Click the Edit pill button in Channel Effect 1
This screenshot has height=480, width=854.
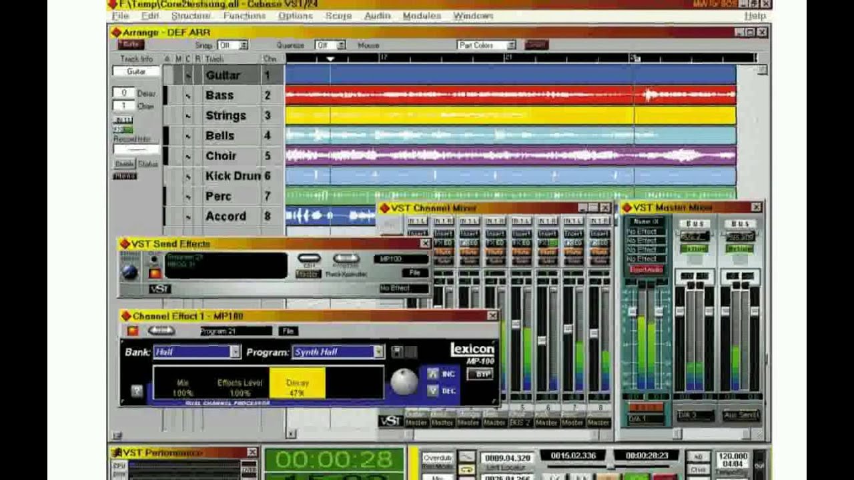click(161, 331)
